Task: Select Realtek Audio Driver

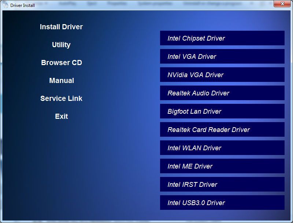Action: [x=222, y=93]
